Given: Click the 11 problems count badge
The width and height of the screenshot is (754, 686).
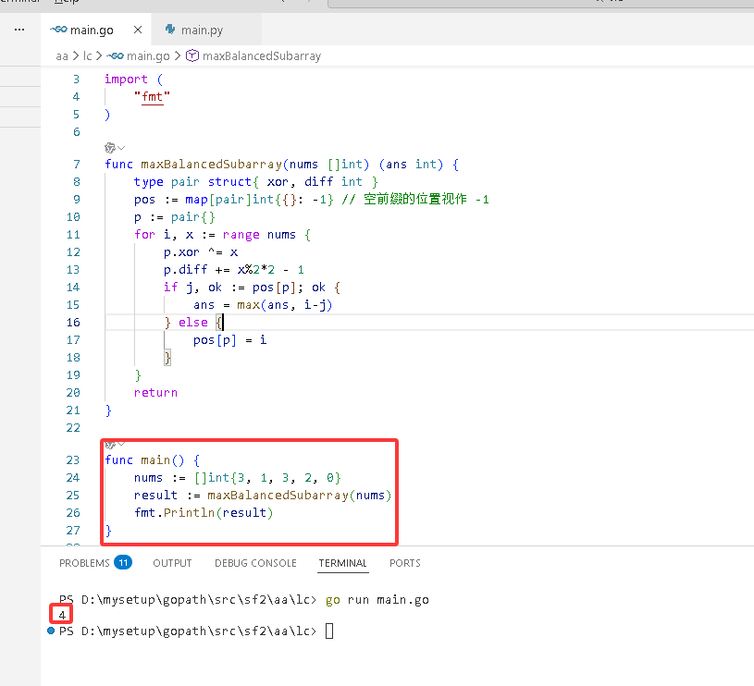Looking at the screenshot, I should (123, 562).
